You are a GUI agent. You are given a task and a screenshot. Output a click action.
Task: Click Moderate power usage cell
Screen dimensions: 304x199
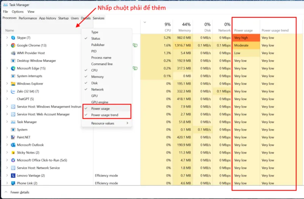[x=246, y=45]
